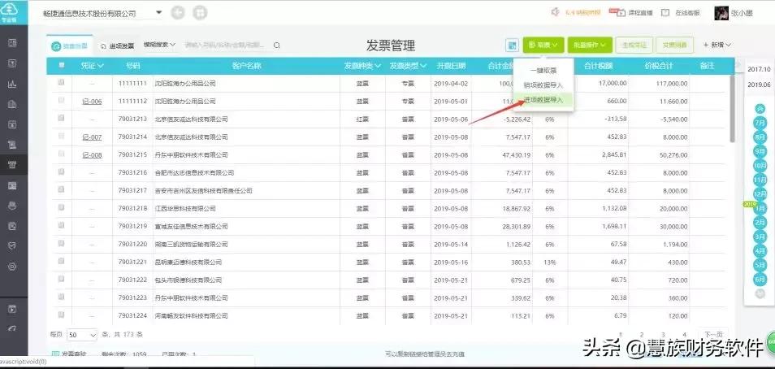Screen dimensions: 775x369
Task: Open voucher link 记-008
Action: (92, 154)
